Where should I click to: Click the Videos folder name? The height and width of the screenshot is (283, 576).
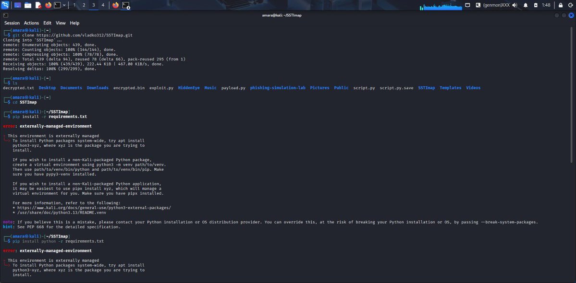click(473, 88)
